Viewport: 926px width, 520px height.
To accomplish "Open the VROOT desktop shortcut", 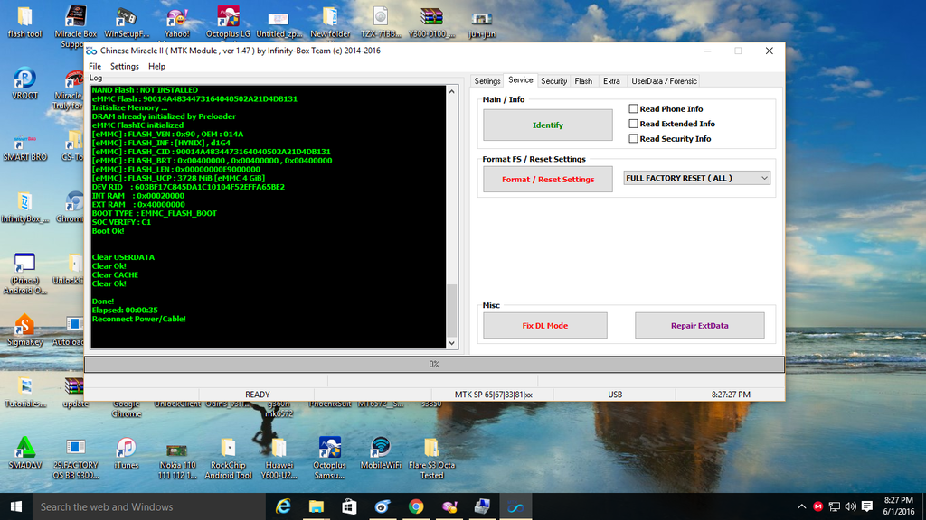I will click(24, 79).
